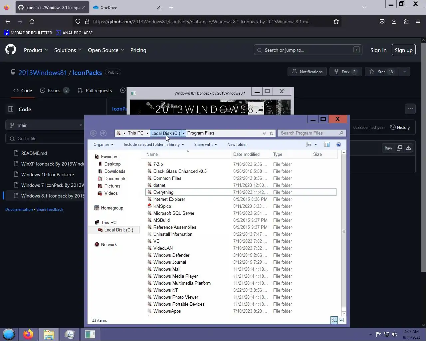426x341 pixels.
Task: Open README.md in the file tree
Action: pyautogui.click(x=34, y=153)
